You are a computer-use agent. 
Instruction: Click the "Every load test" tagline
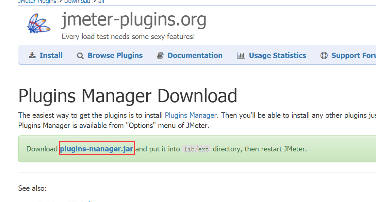point(128,37)
